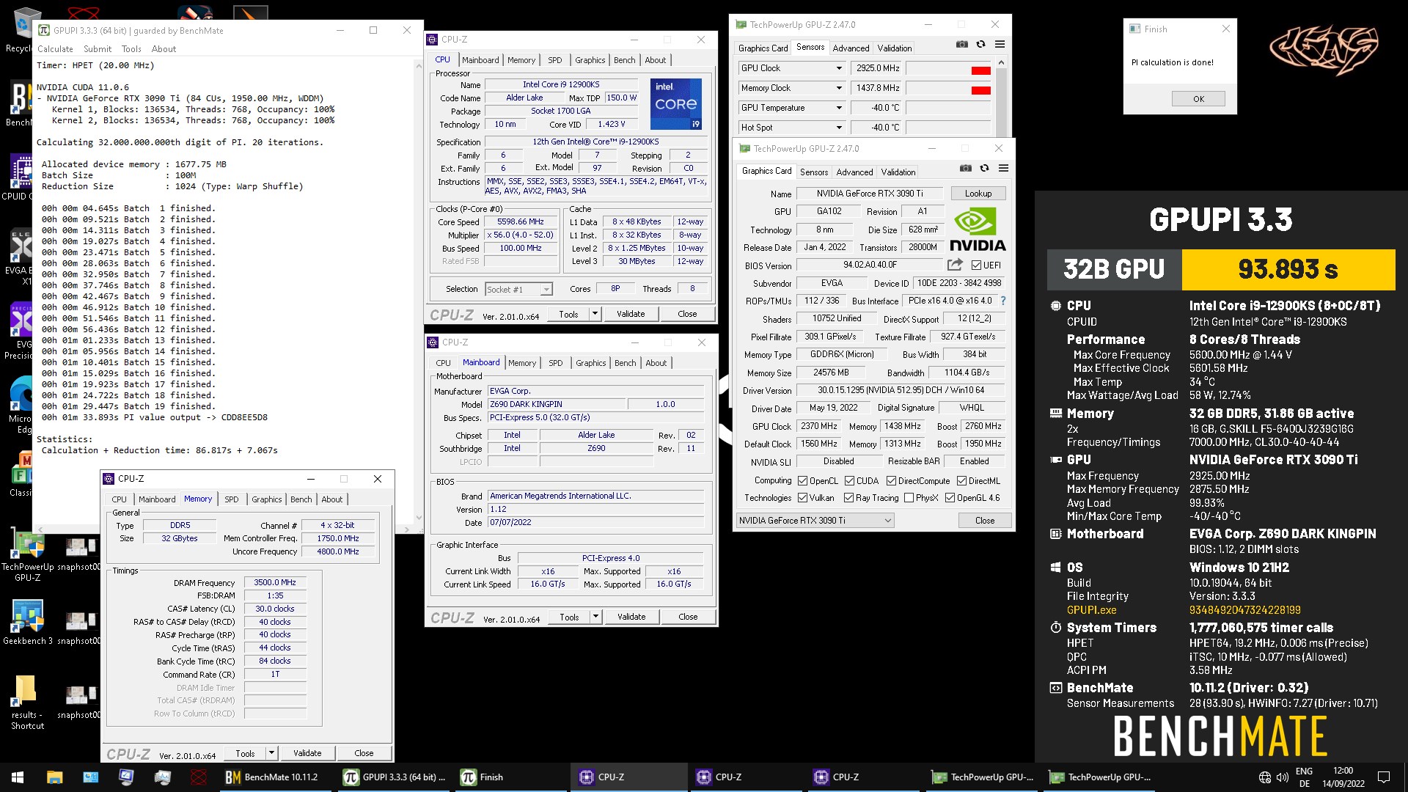Open the Windows Start menu
This screenshot has width=1408, height=792.
(x=18, y=777)
